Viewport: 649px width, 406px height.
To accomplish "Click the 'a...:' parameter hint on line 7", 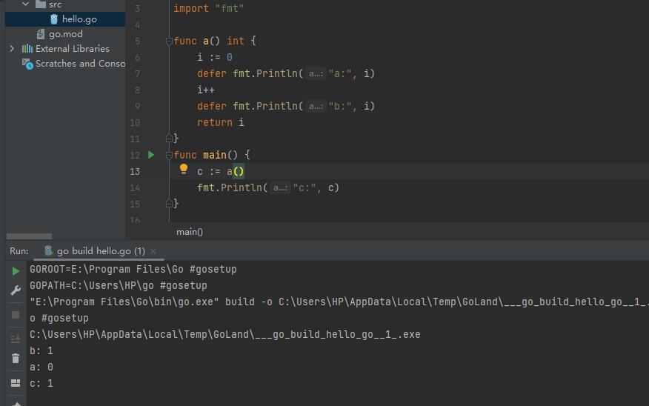I will pos(316,73).
